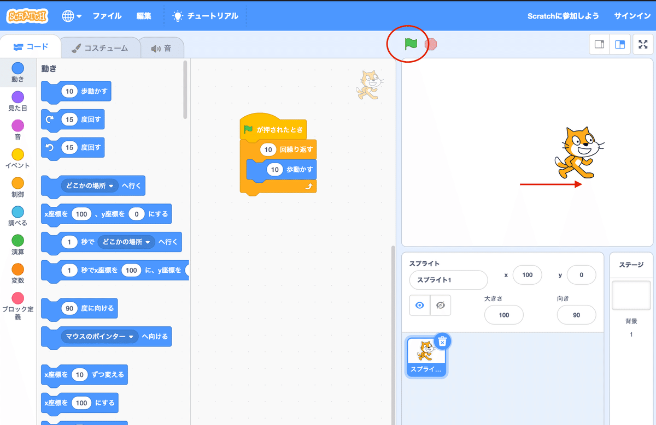The height and width of the screenshot is (425, 656).
Task: Click the Scratchに参加しよう link
Action: [x=563, y=16]
